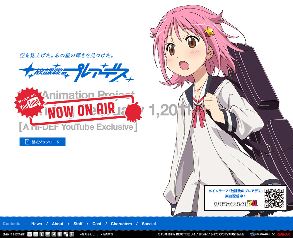Open the News section
The height and width of the screenshot is (238, 293).
tap(37, 224)
